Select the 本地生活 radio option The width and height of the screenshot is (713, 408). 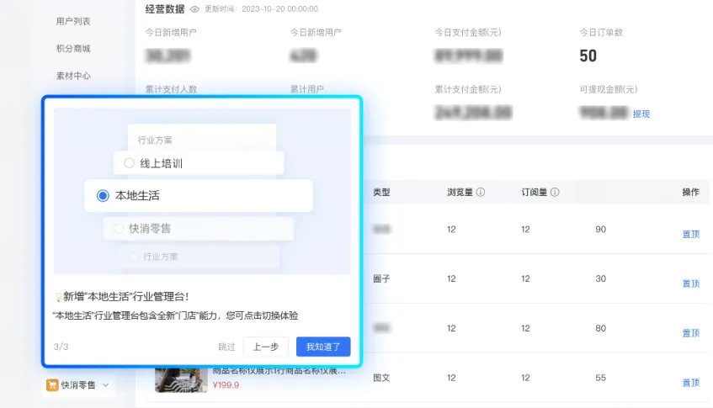tap(103, 196)
